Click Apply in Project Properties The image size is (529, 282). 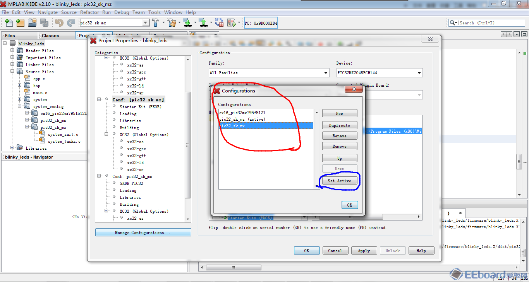click(x=364, y=251)
